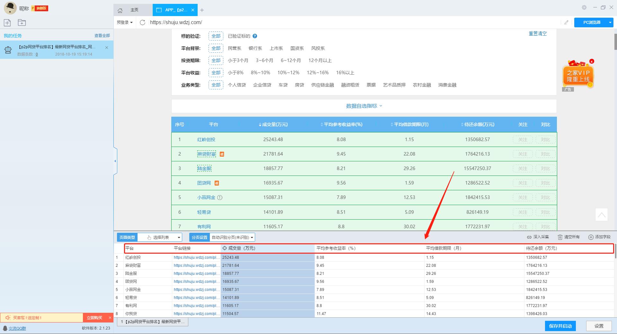Close the 之家VIP ad popup
Screen dimensions: 617x334
(592, 61)
